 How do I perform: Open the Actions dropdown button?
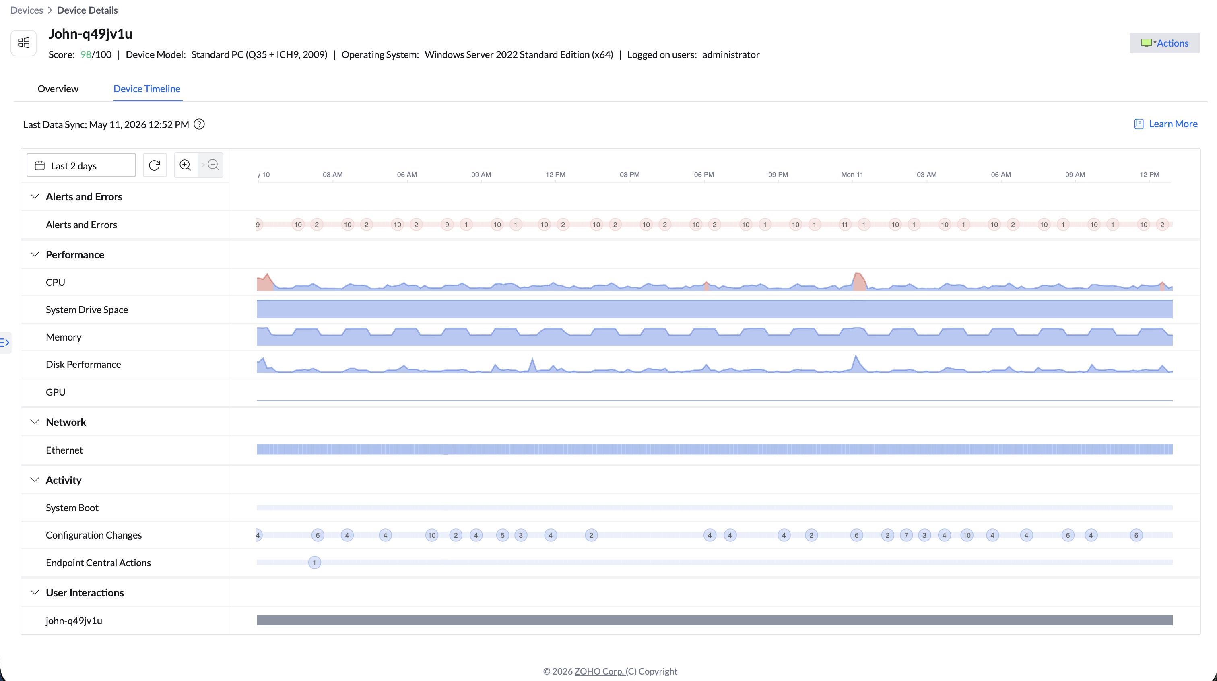click(x=1165, y=43)
